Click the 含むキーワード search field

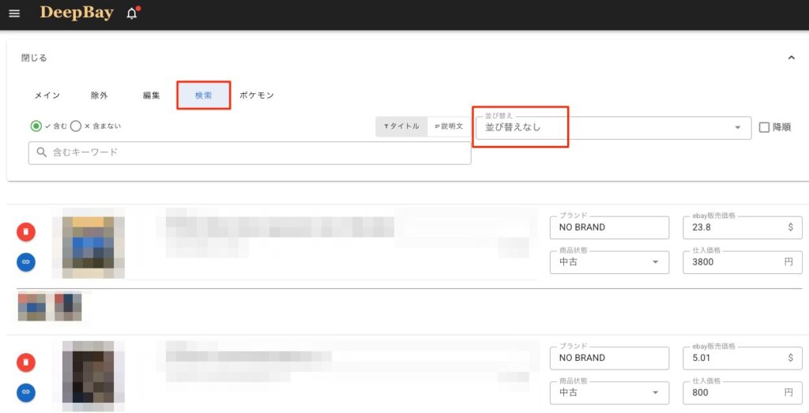click(250, 152)
